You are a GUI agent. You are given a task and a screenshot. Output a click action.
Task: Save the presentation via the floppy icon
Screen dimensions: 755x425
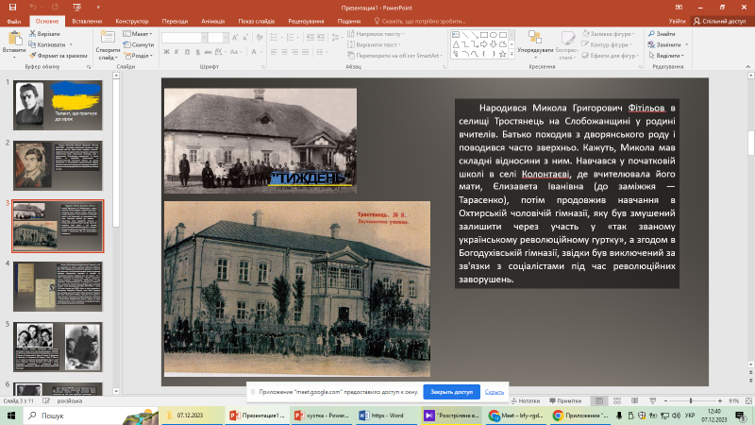(x=12, y=8)
